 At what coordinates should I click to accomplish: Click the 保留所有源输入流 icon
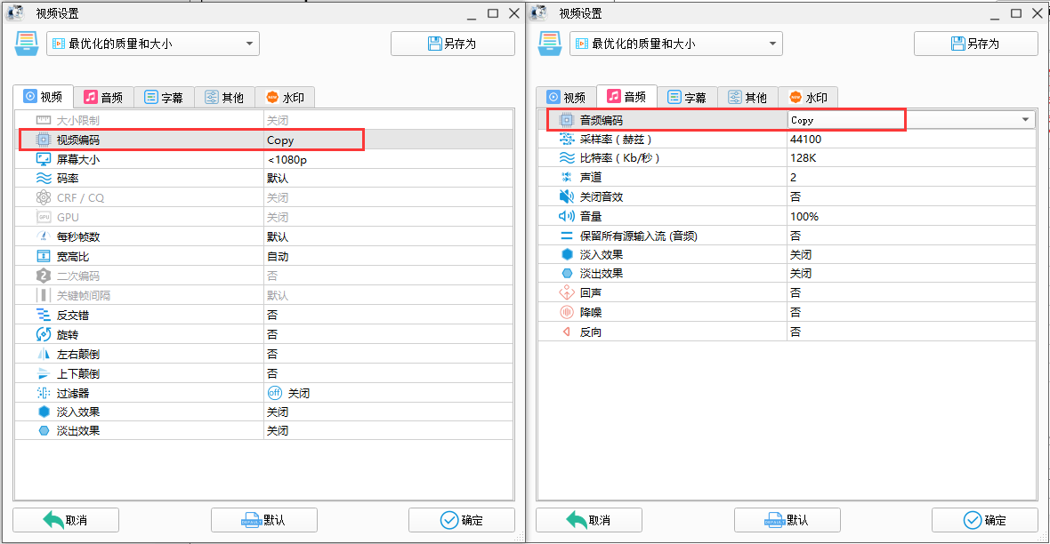tap(567, 236)
